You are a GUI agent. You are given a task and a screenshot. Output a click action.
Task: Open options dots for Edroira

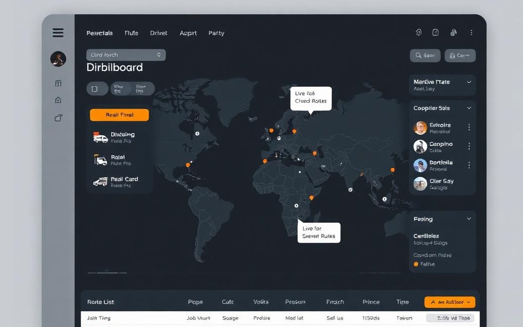[469, 127]
